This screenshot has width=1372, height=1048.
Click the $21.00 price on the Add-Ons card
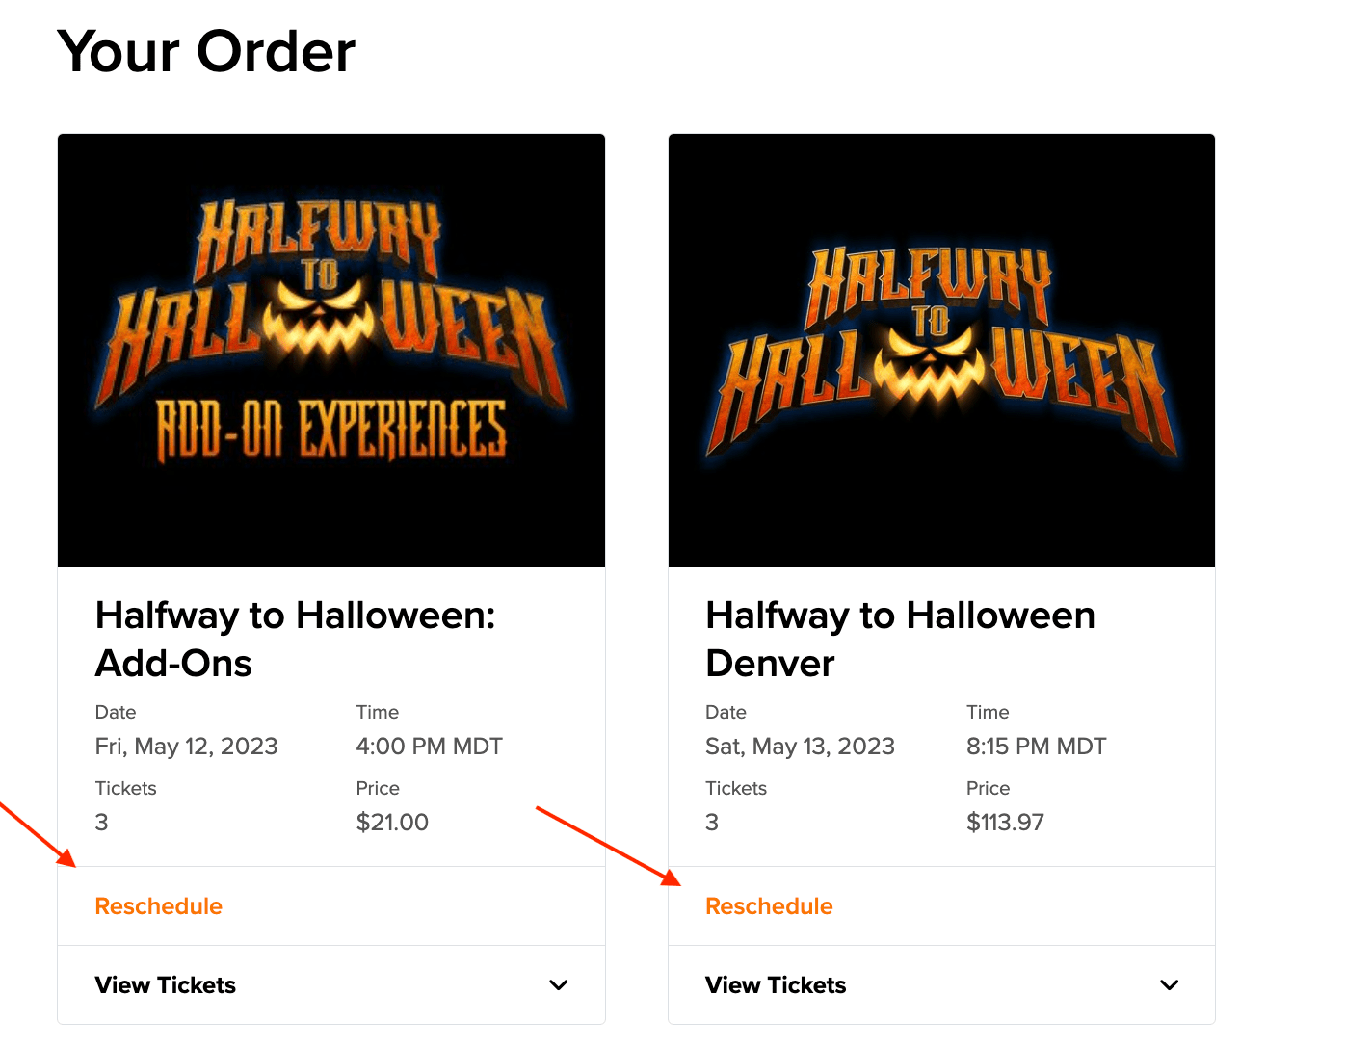click(x=392, y=822)
